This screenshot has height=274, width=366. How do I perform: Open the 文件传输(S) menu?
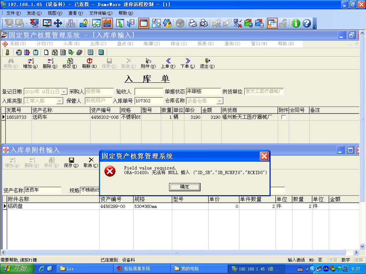pyautogui.click(x=100, y=13)
